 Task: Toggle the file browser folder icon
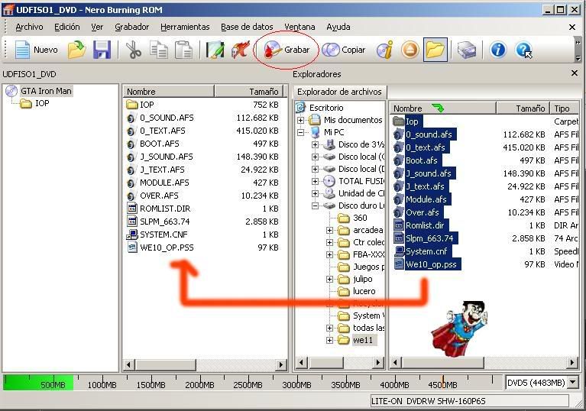tap(435, 50)
